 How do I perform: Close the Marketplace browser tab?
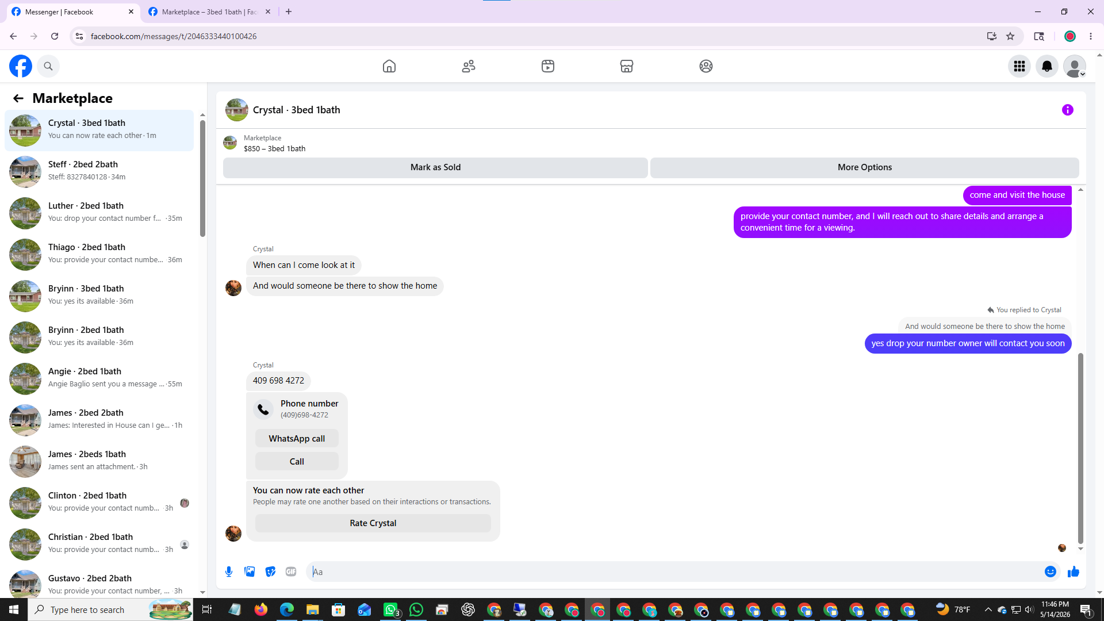point(268,12)
